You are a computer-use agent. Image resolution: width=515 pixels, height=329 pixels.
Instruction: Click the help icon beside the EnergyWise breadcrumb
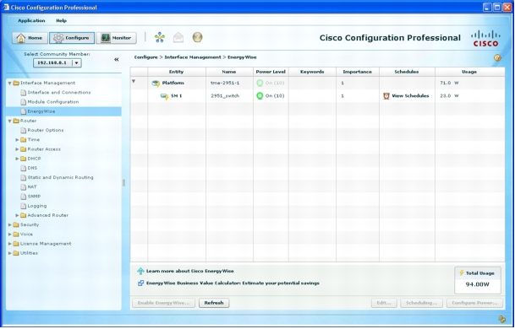tap(497, 58)
